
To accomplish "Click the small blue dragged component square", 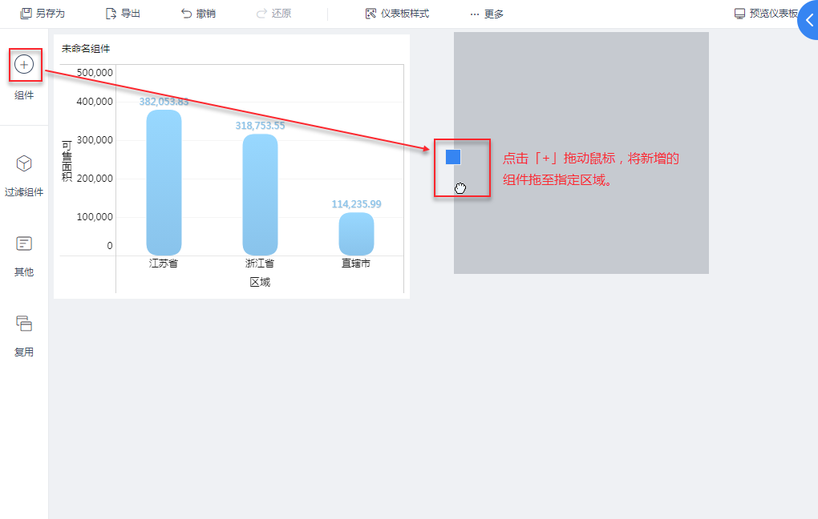I will [x=453, y=157].
